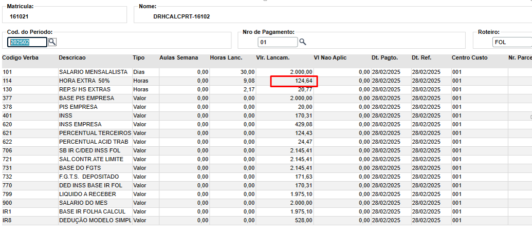This screenshot has height=233, width=532.
Task: Click the Nome field DRHCALCPRT-16102
Action: tap(181, 16)
